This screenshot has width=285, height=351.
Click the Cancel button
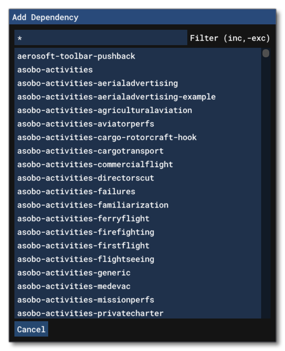coord(31,329)
